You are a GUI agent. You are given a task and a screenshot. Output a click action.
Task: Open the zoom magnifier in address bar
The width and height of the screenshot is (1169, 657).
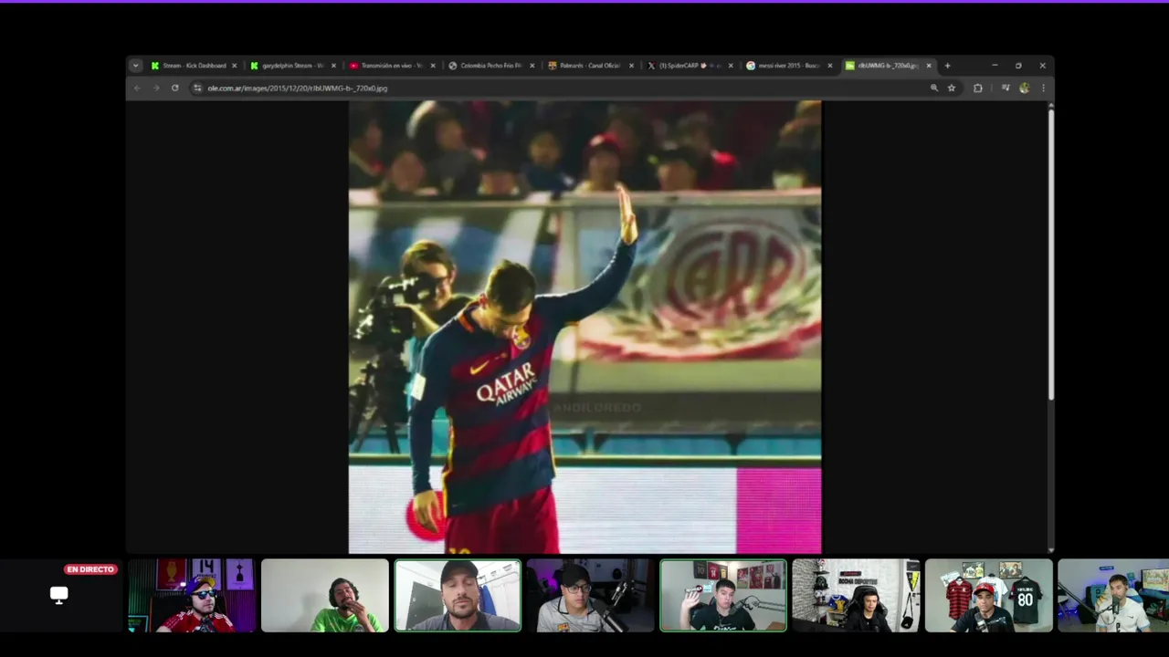(x=933, y=89)
